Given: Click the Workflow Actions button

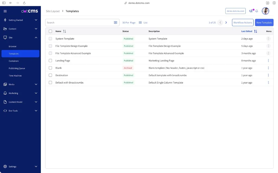Looking at the screenshot, I should pyautogui.click(x=243, y=23).
